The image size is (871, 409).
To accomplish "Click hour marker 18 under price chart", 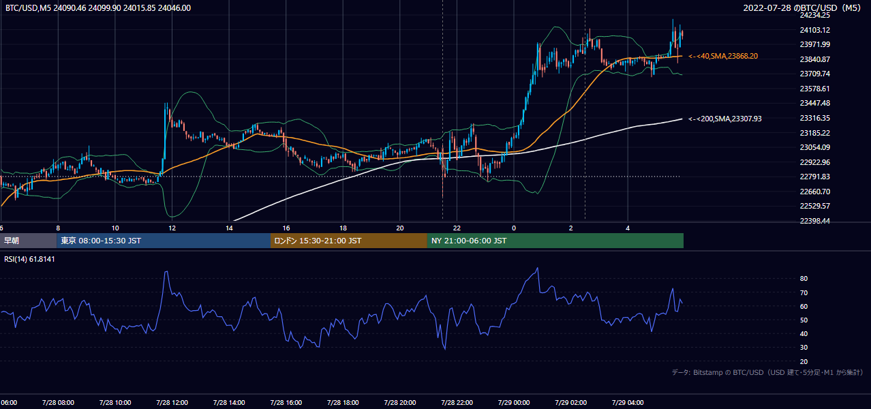I will [x=343, y=228].
